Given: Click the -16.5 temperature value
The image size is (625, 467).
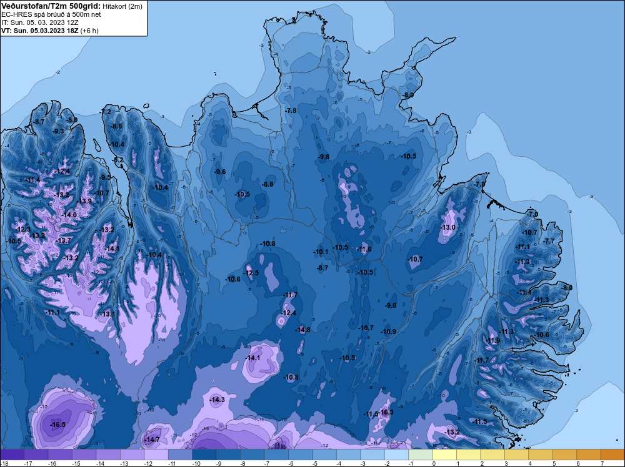Looking at the screenshot, I should pyautogui.click(x=57, y=425).
